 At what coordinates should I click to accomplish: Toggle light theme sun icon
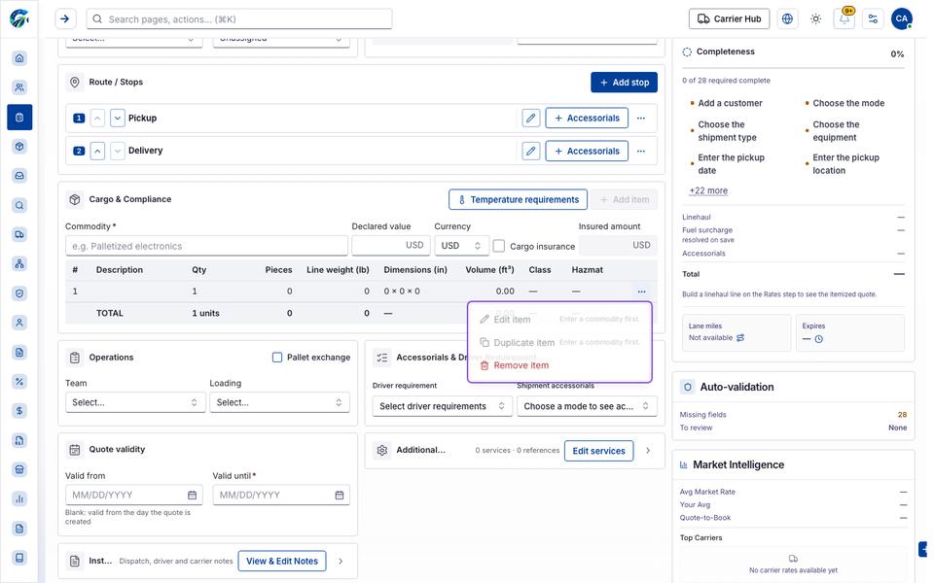pyautogui.click(x=815, y=19)
